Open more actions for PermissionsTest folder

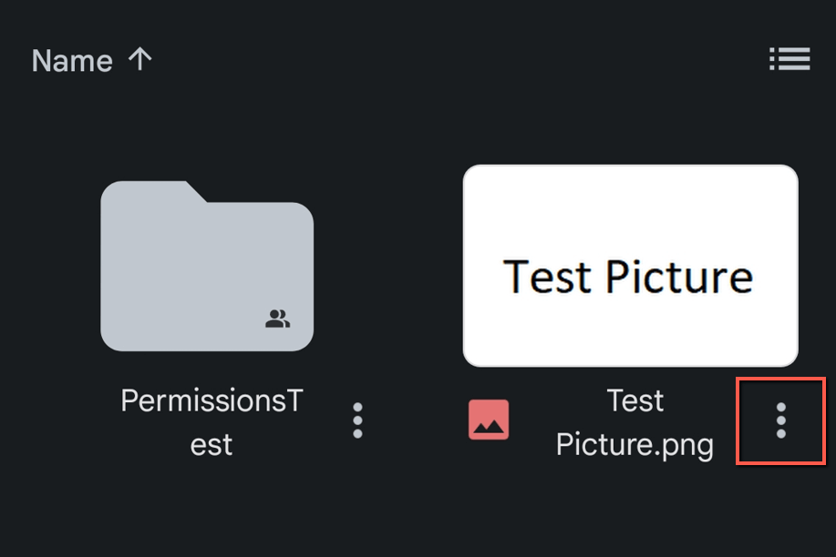(x=357, y=420)
